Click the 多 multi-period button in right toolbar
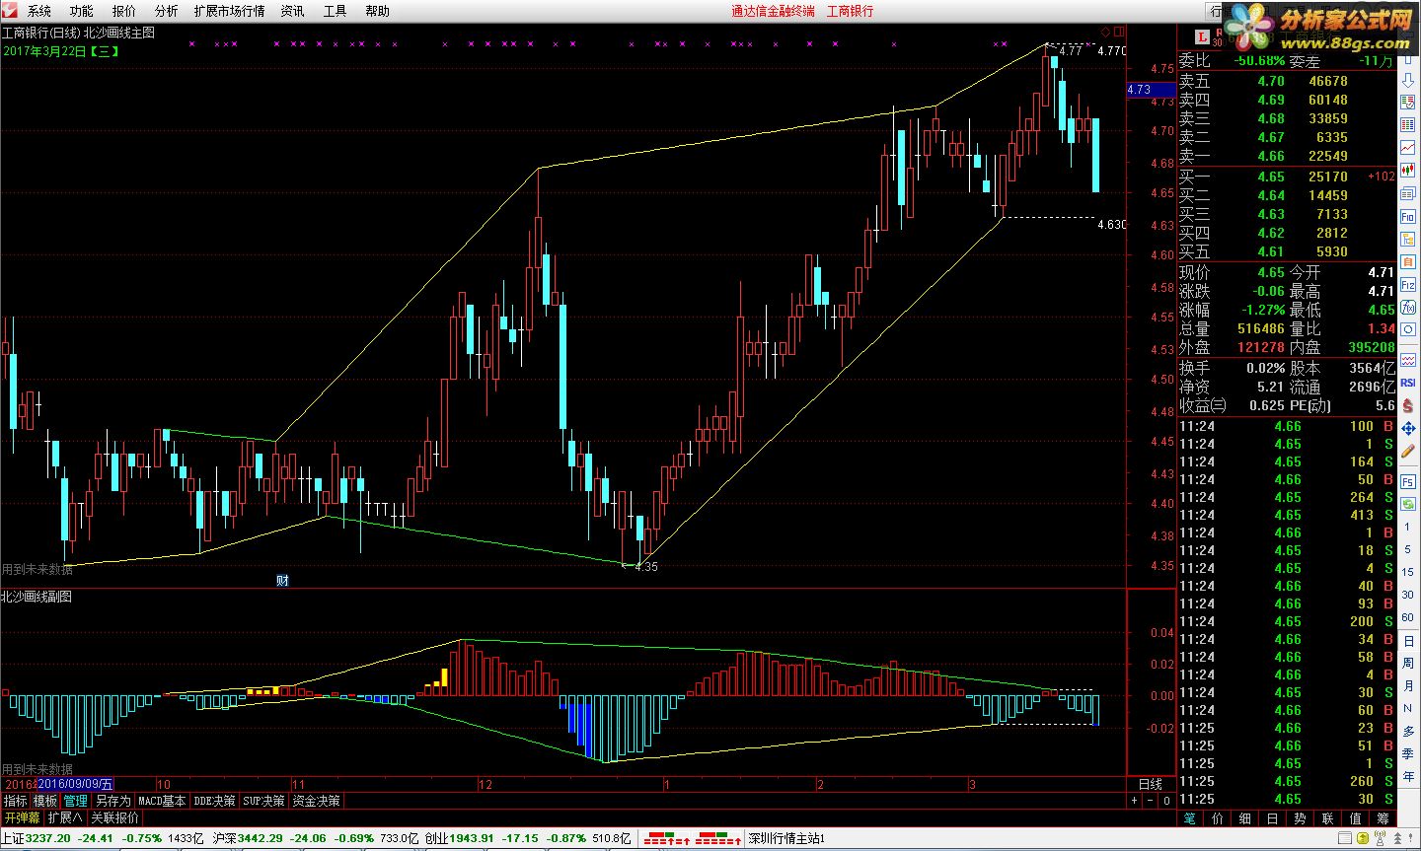Screen dimensions: 1421x851 1408,731
